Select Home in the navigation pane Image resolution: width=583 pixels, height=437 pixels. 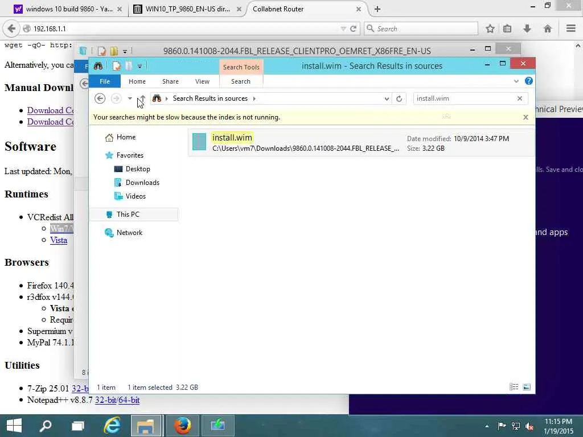tap(126, 137)
